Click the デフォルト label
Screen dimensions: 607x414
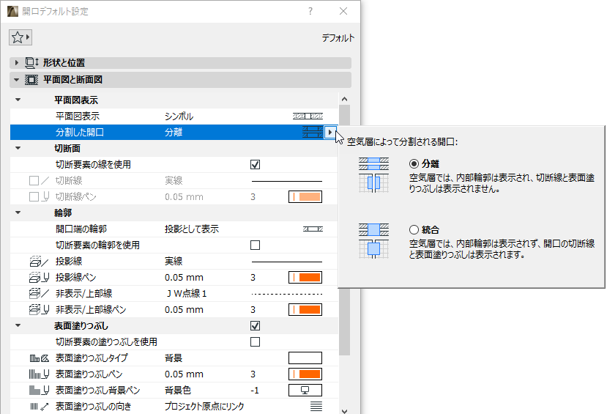pyautogui.click(x=338, y=38)
